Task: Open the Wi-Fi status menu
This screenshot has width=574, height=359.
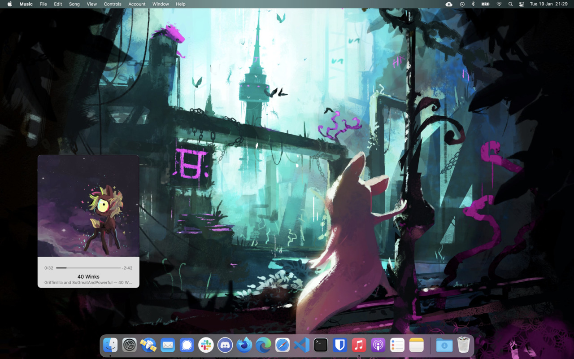Action: coord(499,4)
